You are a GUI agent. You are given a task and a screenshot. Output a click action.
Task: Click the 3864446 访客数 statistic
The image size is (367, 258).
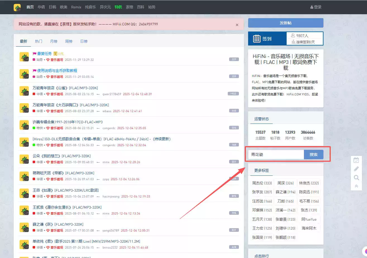(308, 135)
